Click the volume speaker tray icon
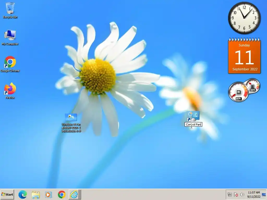 (x=242, y=195)
